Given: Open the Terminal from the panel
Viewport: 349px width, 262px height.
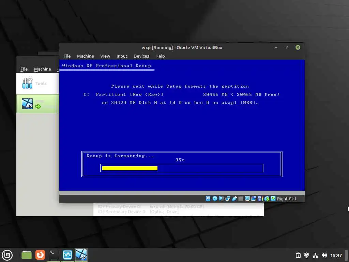Looking at the screenshot, I should [54, 255].
